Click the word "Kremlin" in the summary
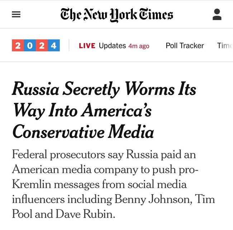 pyautogui.click(x=32, y=185)
